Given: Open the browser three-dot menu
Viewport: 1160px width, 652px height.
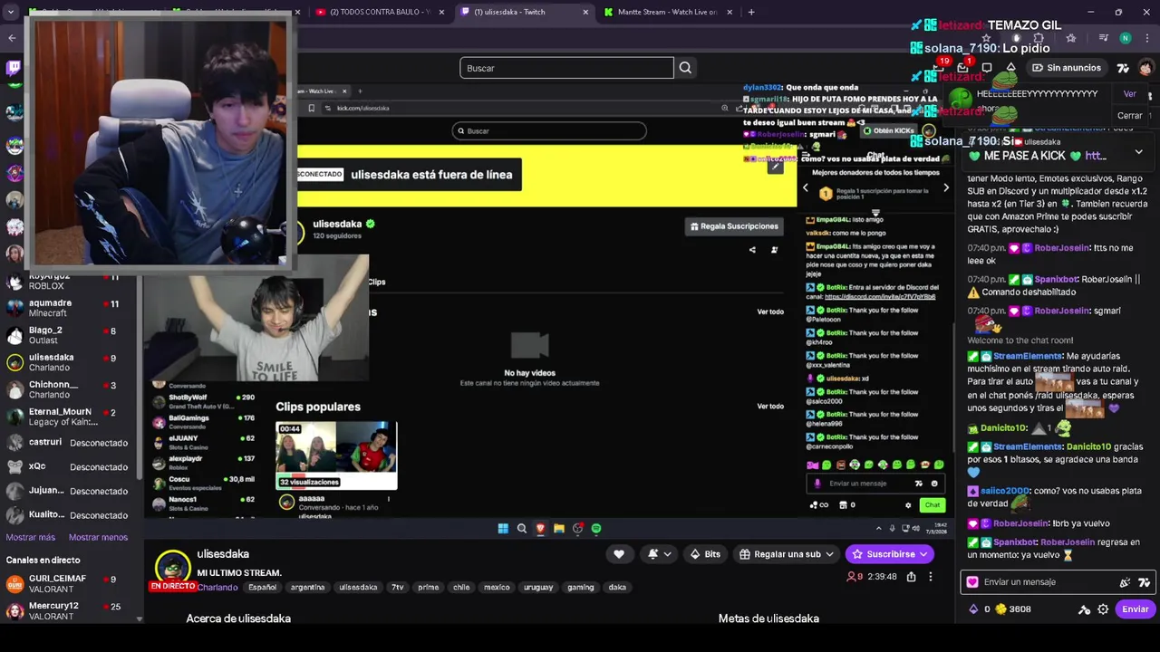Looking at the screenshot, I should 1146,38.
